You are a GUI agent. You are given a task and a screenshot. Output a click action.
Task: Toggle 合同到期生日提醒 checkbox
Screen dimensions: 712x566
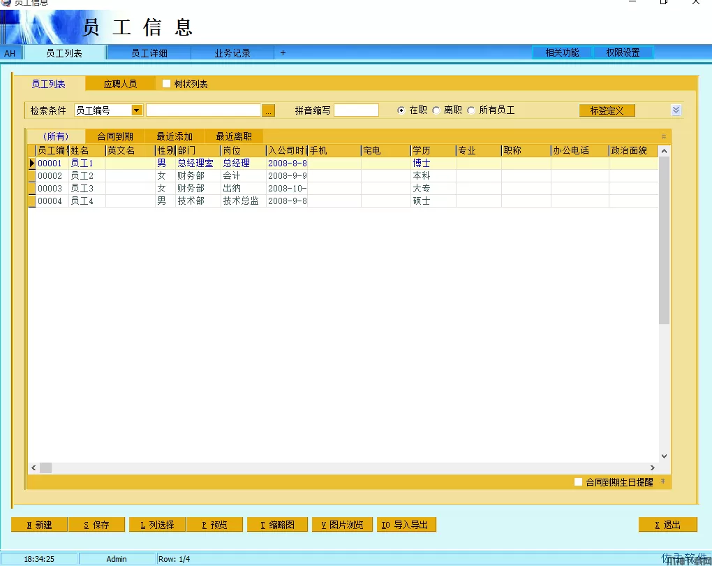[x=578, y=481]
